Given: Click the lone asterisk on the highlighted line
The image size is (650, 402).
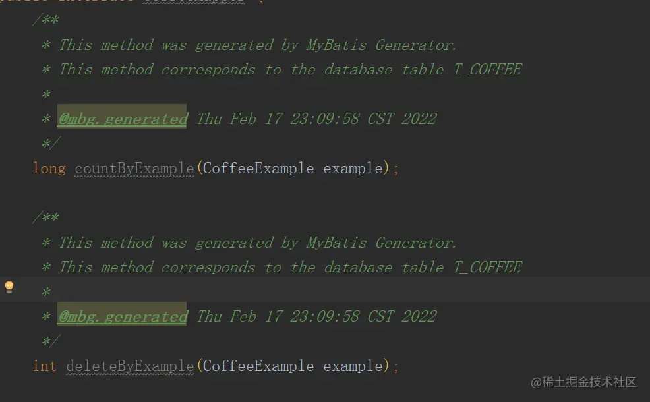Looking at the screenshot, I should click(46, 292).
